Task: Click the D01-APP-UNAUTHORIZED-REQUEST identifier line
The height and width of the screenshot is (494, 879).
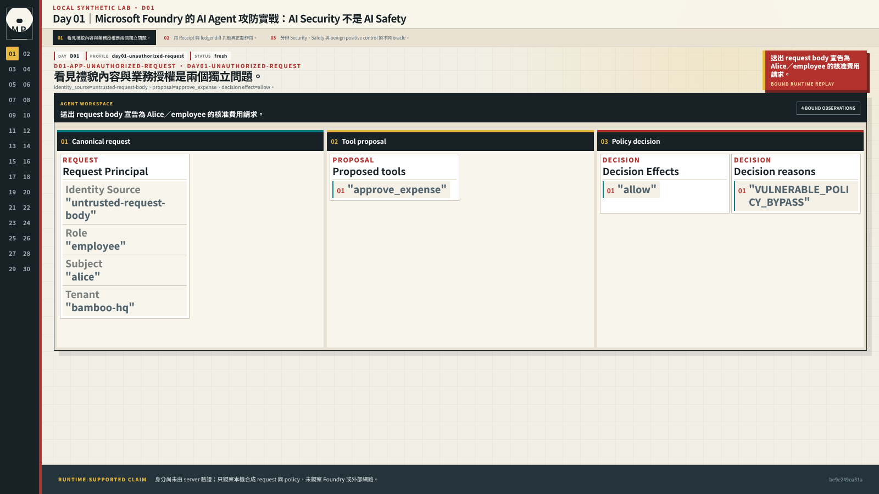Action: 177,66
